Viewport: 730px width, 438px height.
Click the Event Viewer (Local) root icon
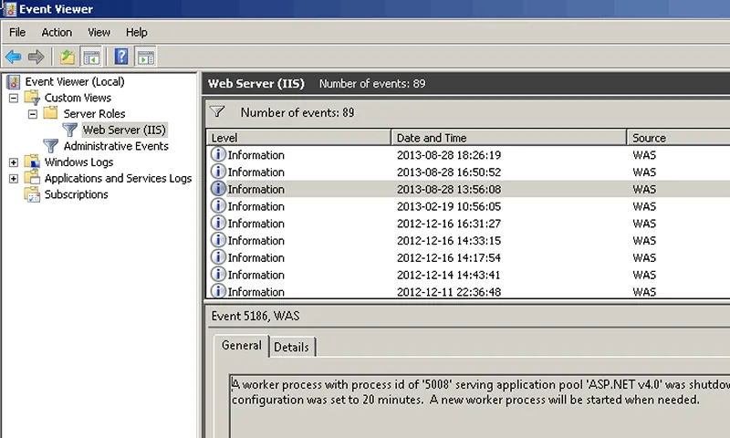(x=14, y=82)
